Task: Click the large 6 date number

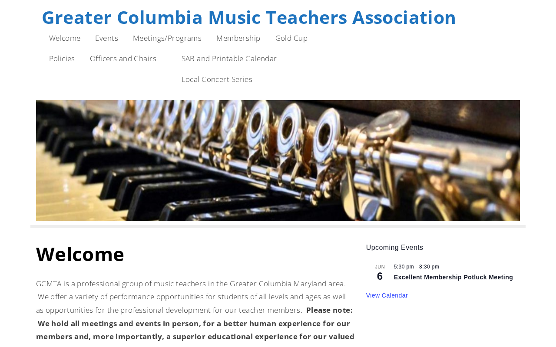Action: click(380, 276)
